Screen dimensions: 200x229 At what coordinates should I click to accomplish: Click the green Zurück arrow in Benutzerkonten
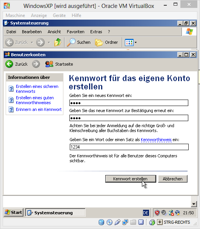coord(9,64)
